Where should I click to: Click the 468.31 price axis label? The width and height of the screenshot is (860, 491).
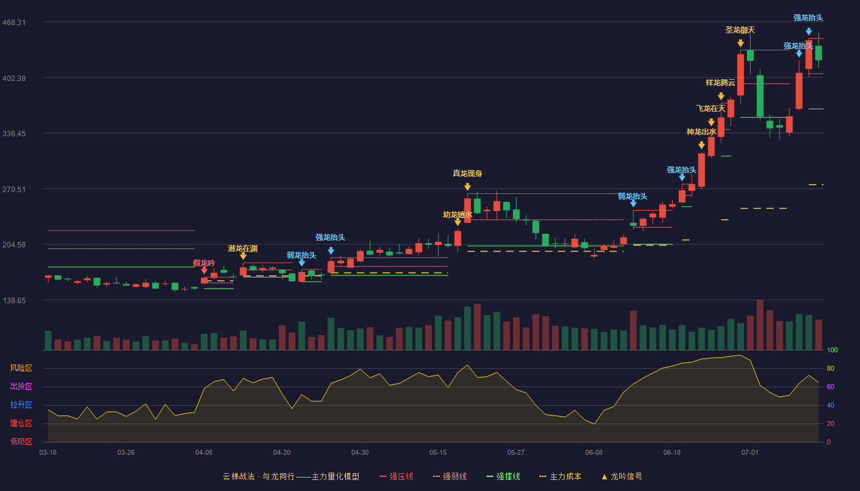coord(14,23)
